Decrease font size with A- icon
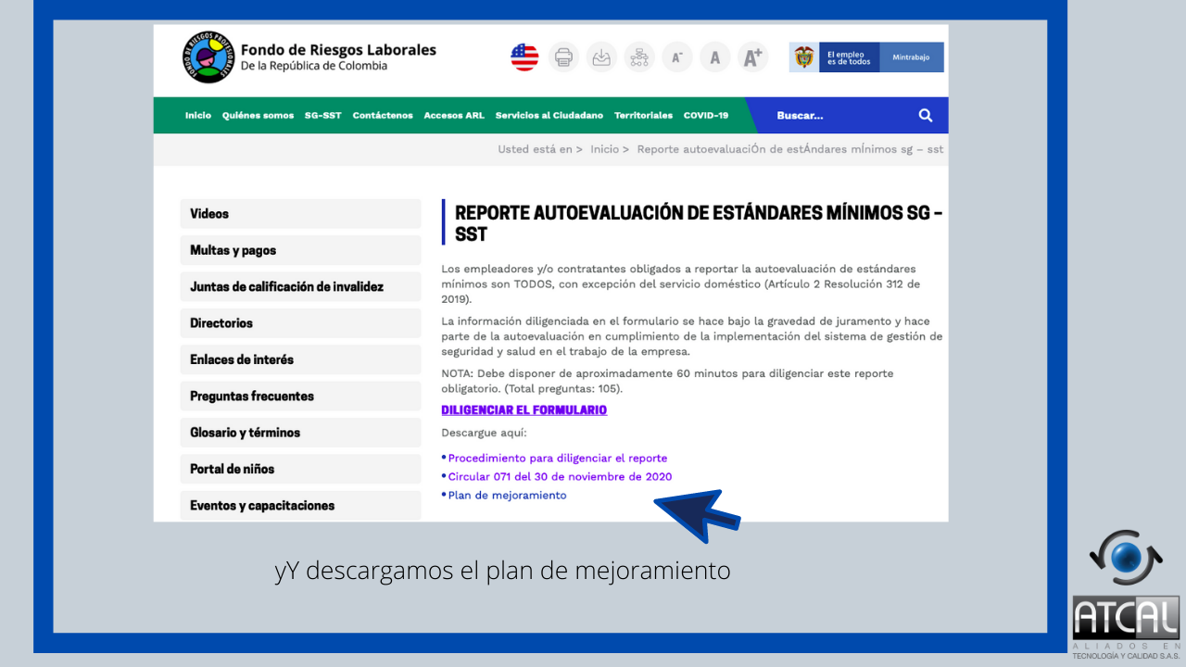Image resolution: width=1186 pixels, height=667 pixels. tap(677, 57)
